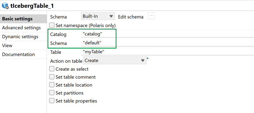Select the View tab
Image resolution: width=254 pixels, height=113 pixels.
tap(7, 45)
